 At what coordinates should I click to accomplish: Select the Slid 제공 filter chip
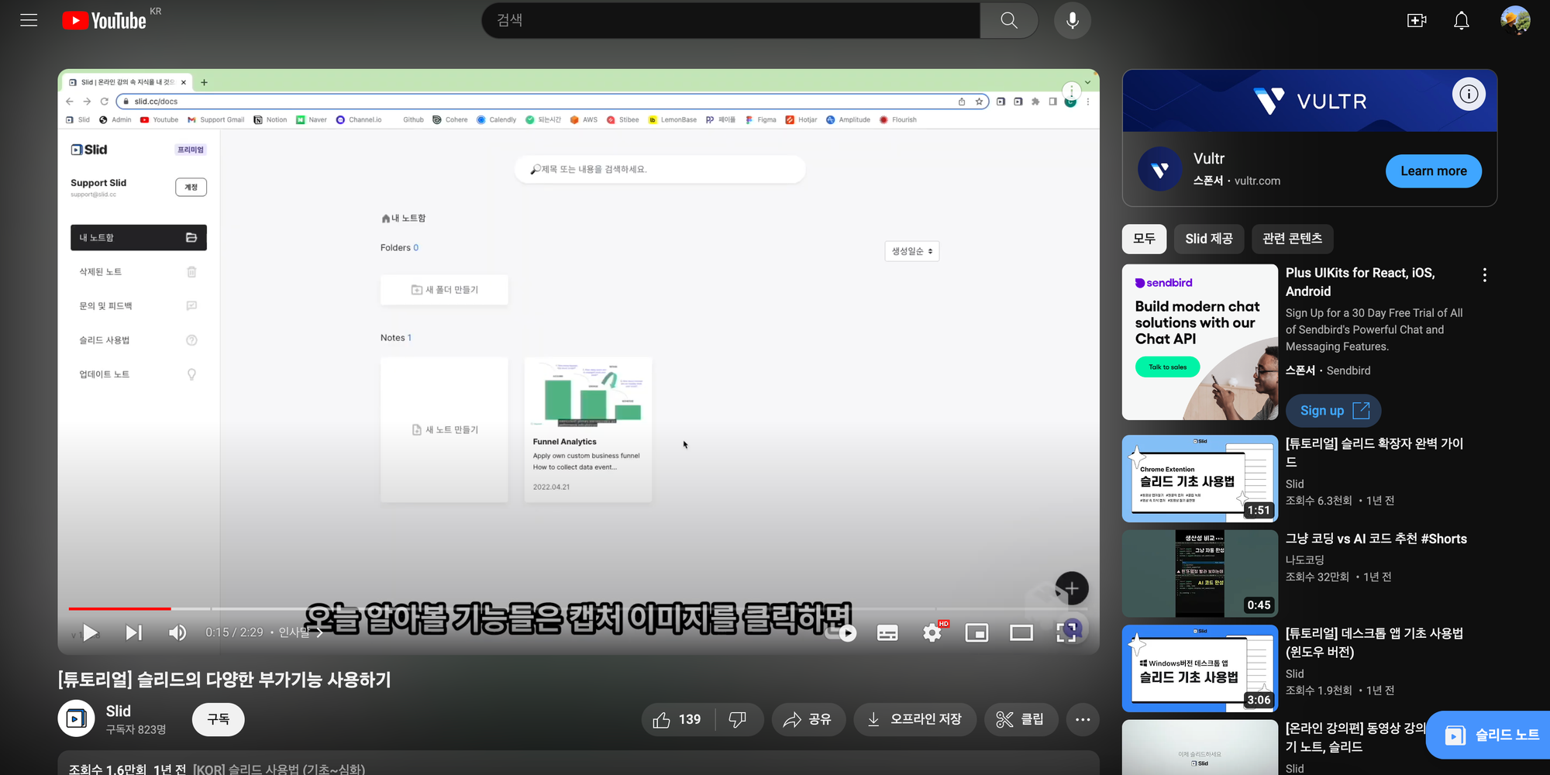coord(1208,239)
